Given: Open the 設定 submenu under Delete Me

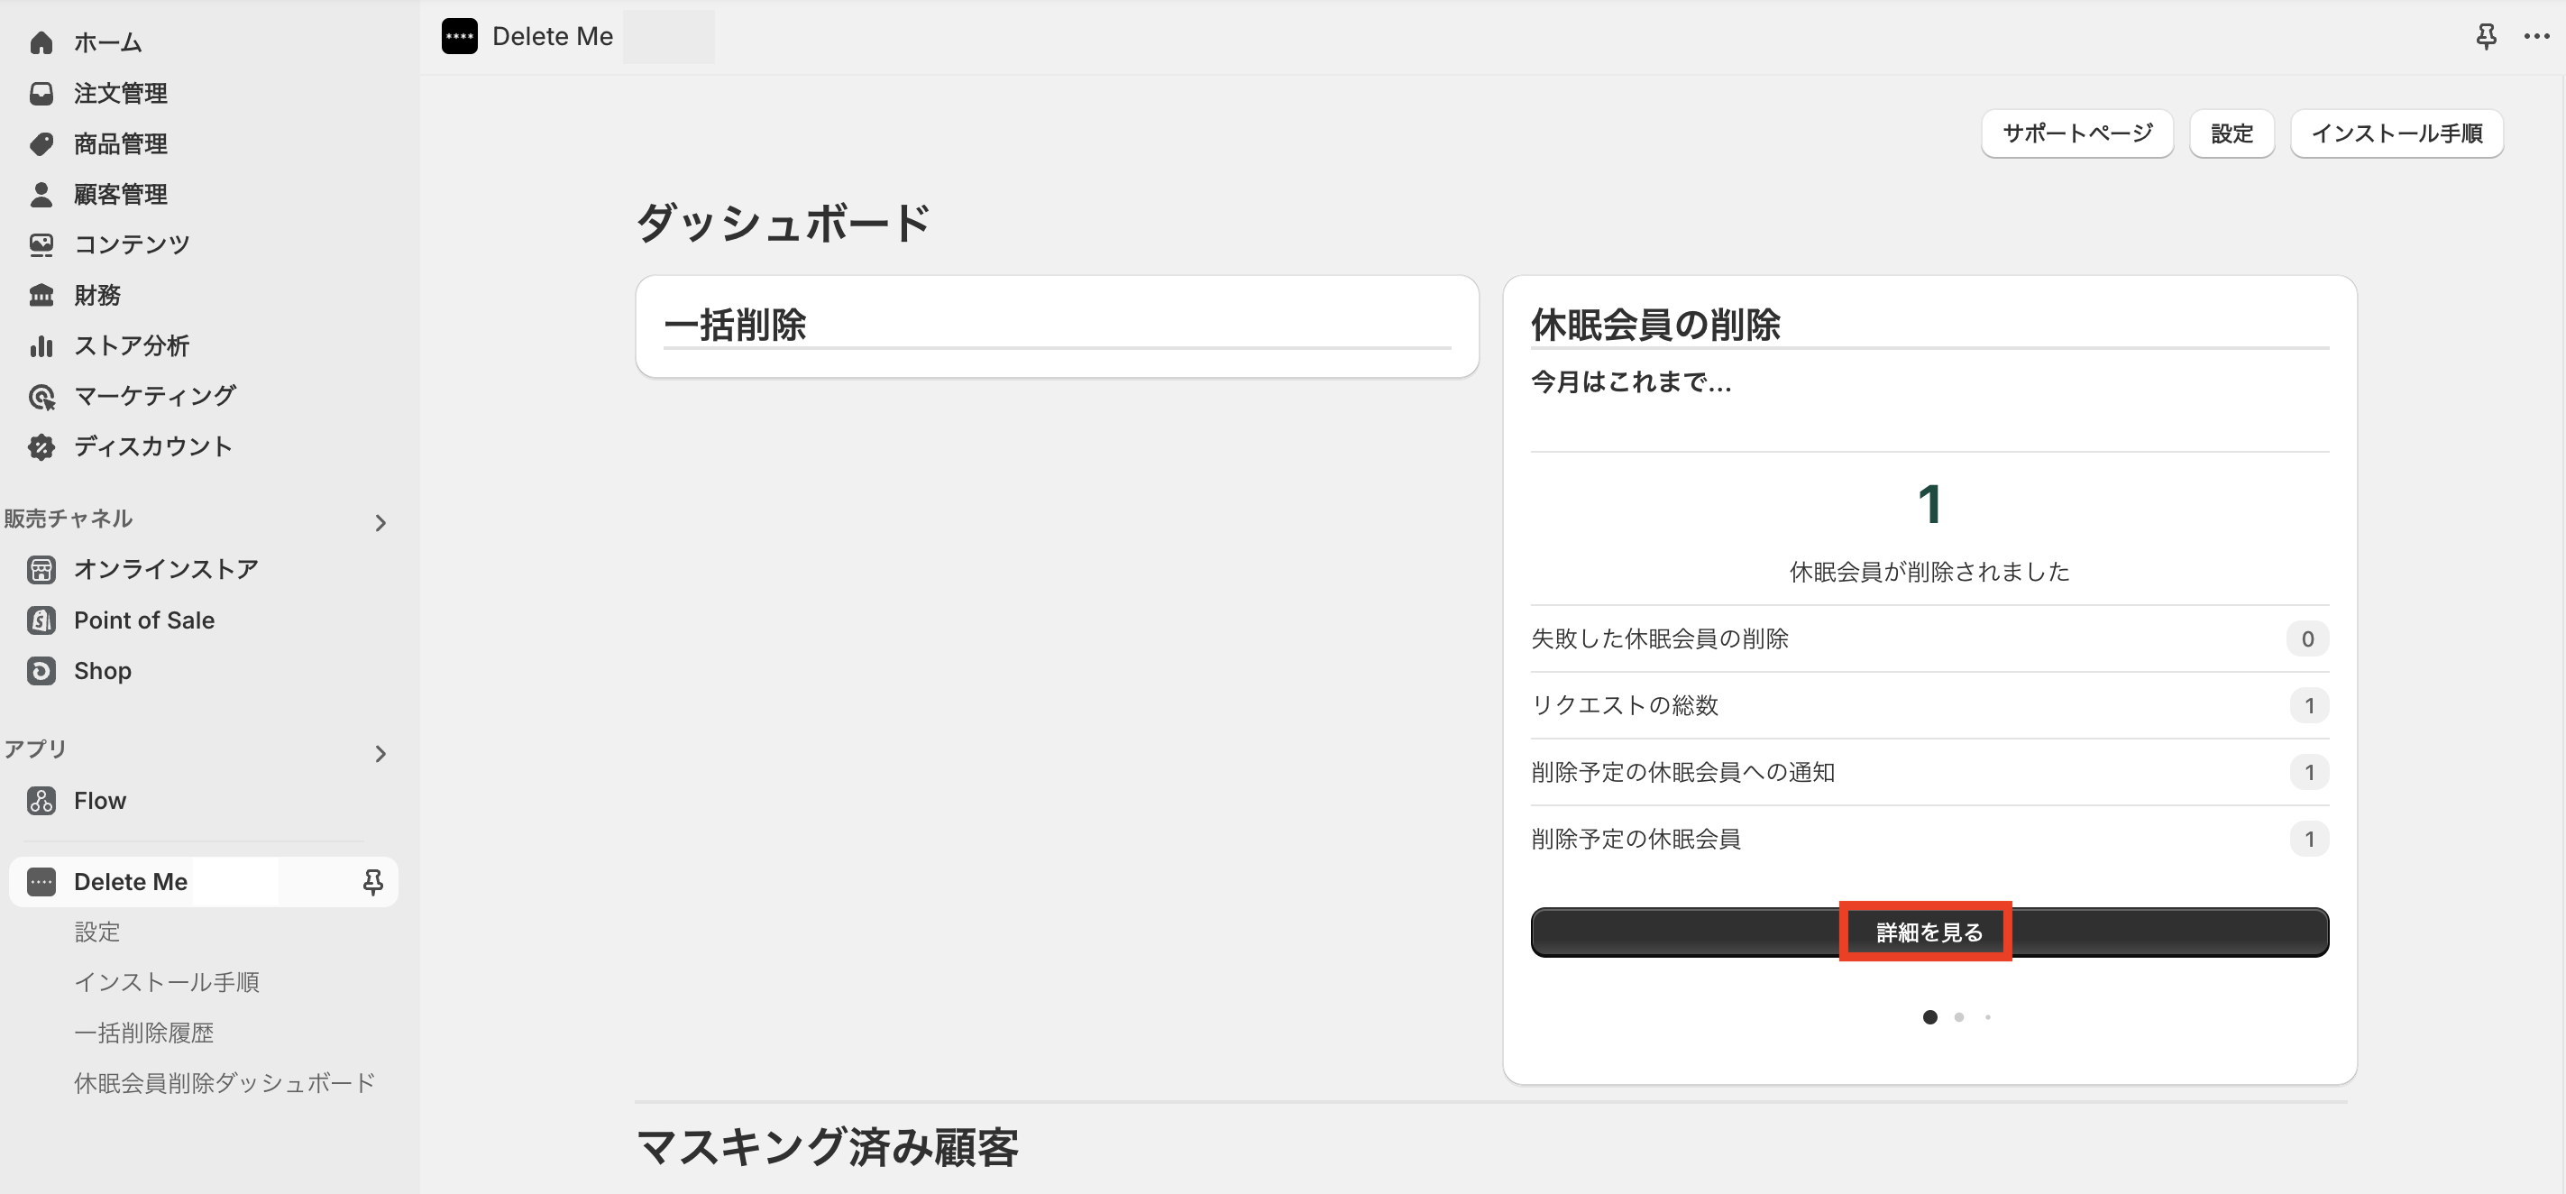Looking at the screenshot, I should click(x=97, y=932).
